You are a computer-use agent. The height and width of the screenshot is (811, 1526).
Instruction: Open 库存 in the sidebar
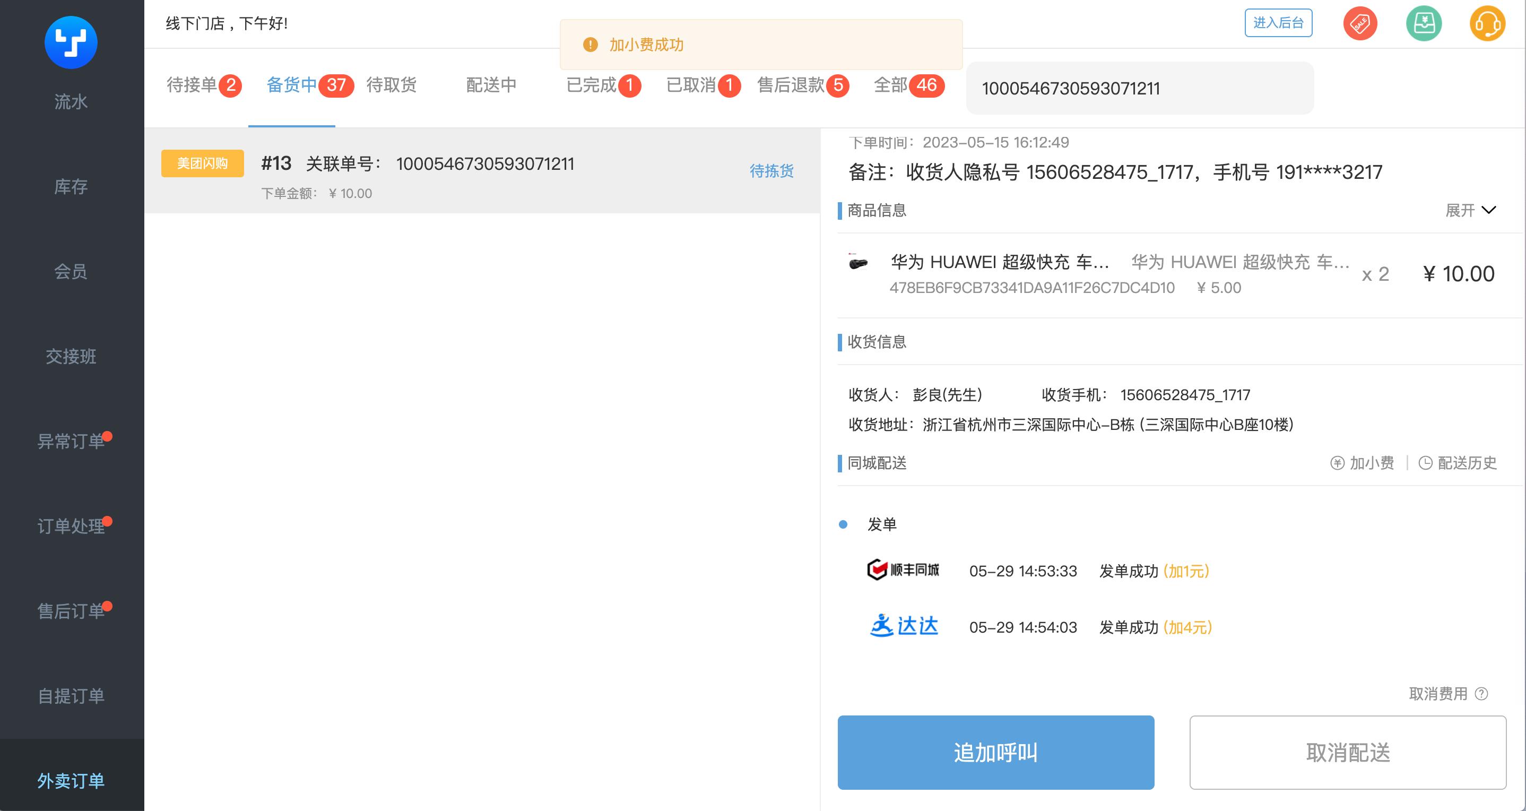71,187
